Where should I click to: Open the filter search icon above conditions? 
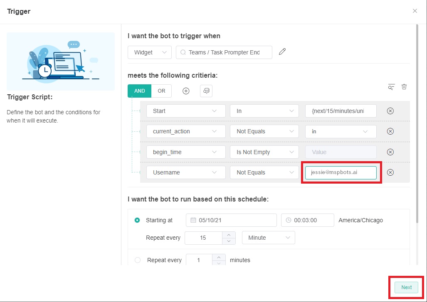(x=391, y=87)
